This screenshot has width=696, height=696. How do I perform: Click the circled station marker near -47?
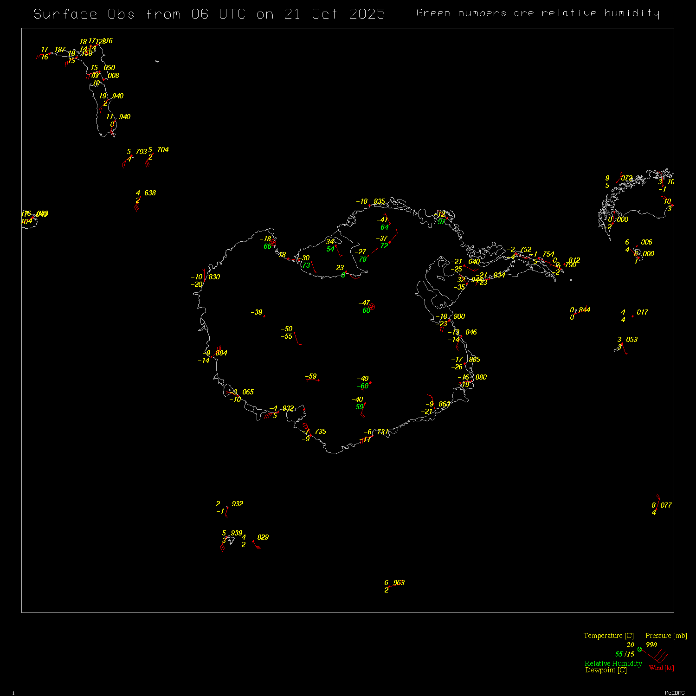pos(372,307)
